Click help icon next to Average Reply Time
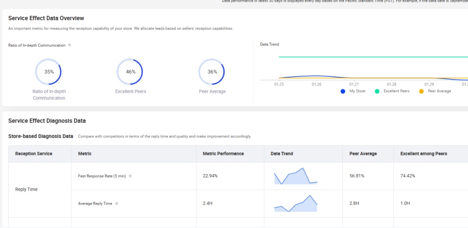The height and width of the screenshot is (228, 468). (x=117, y=203)
